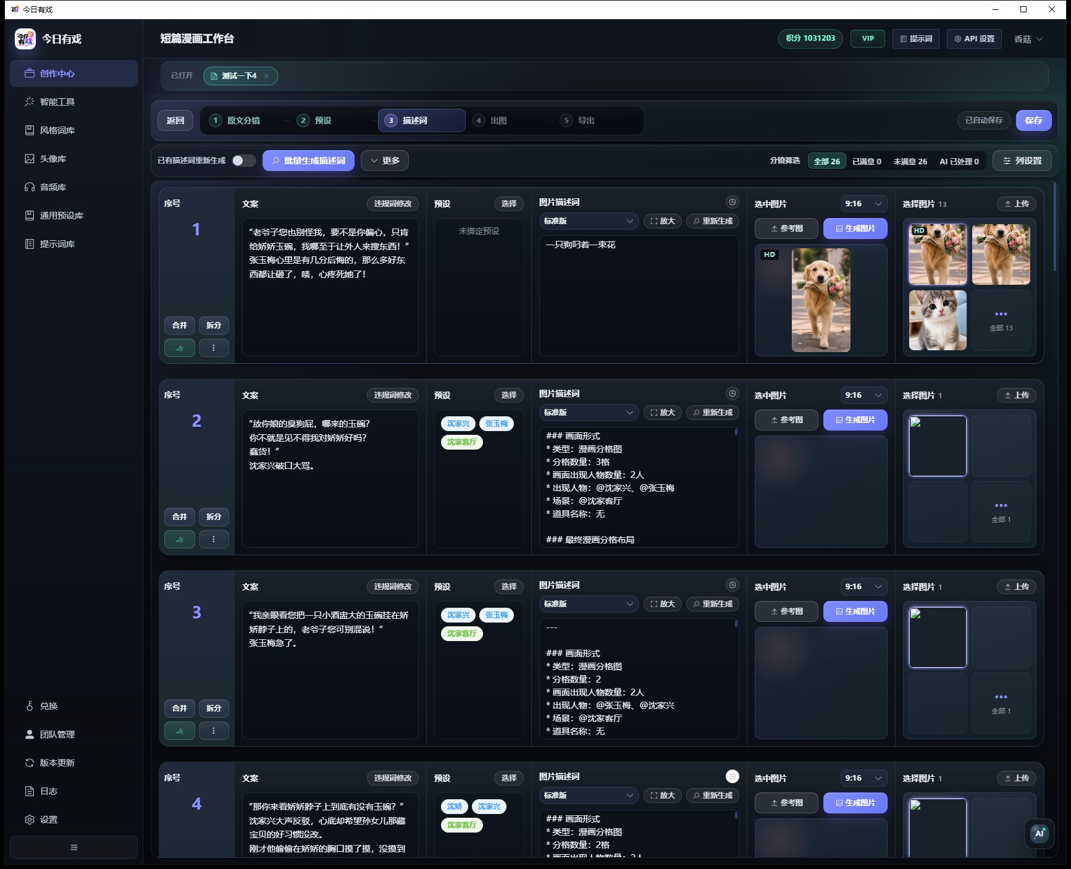
Task: Click 生成图片 in row 1
Action: [x=855, y=229]
